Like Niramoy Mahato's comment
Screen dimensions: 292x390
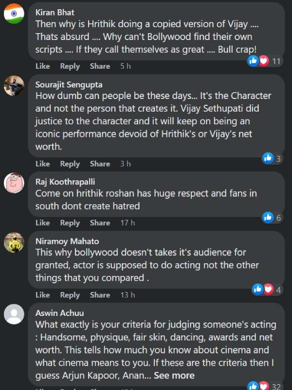(x=42, y=295)
